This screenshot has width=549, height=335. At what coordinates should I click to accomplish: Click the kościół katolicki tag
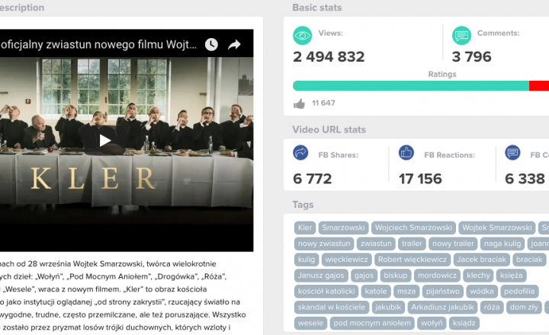point(326,291)
